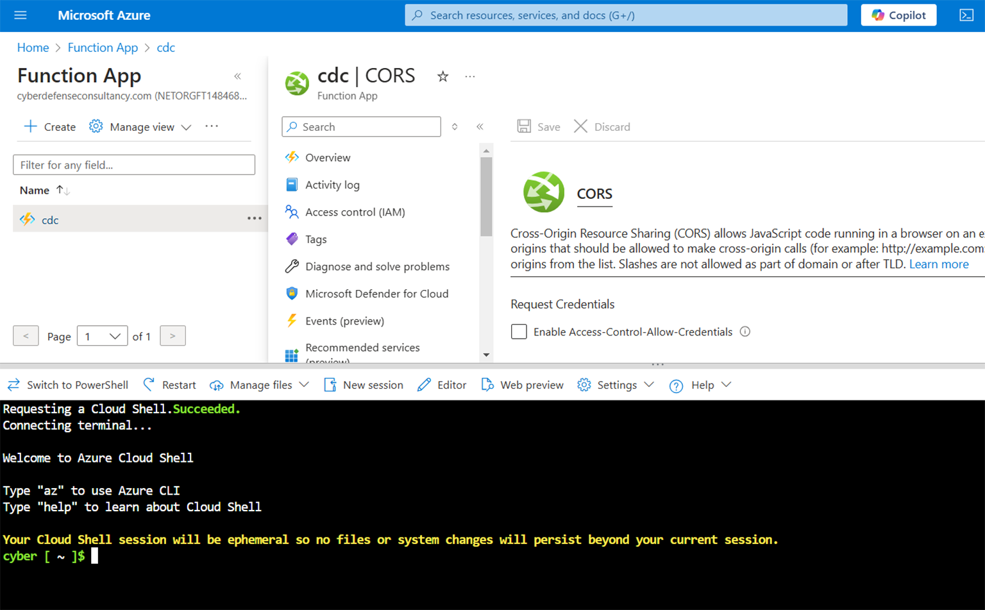Open more actions ellipsis beside title

pyautogui.click(x=470, y=76)
